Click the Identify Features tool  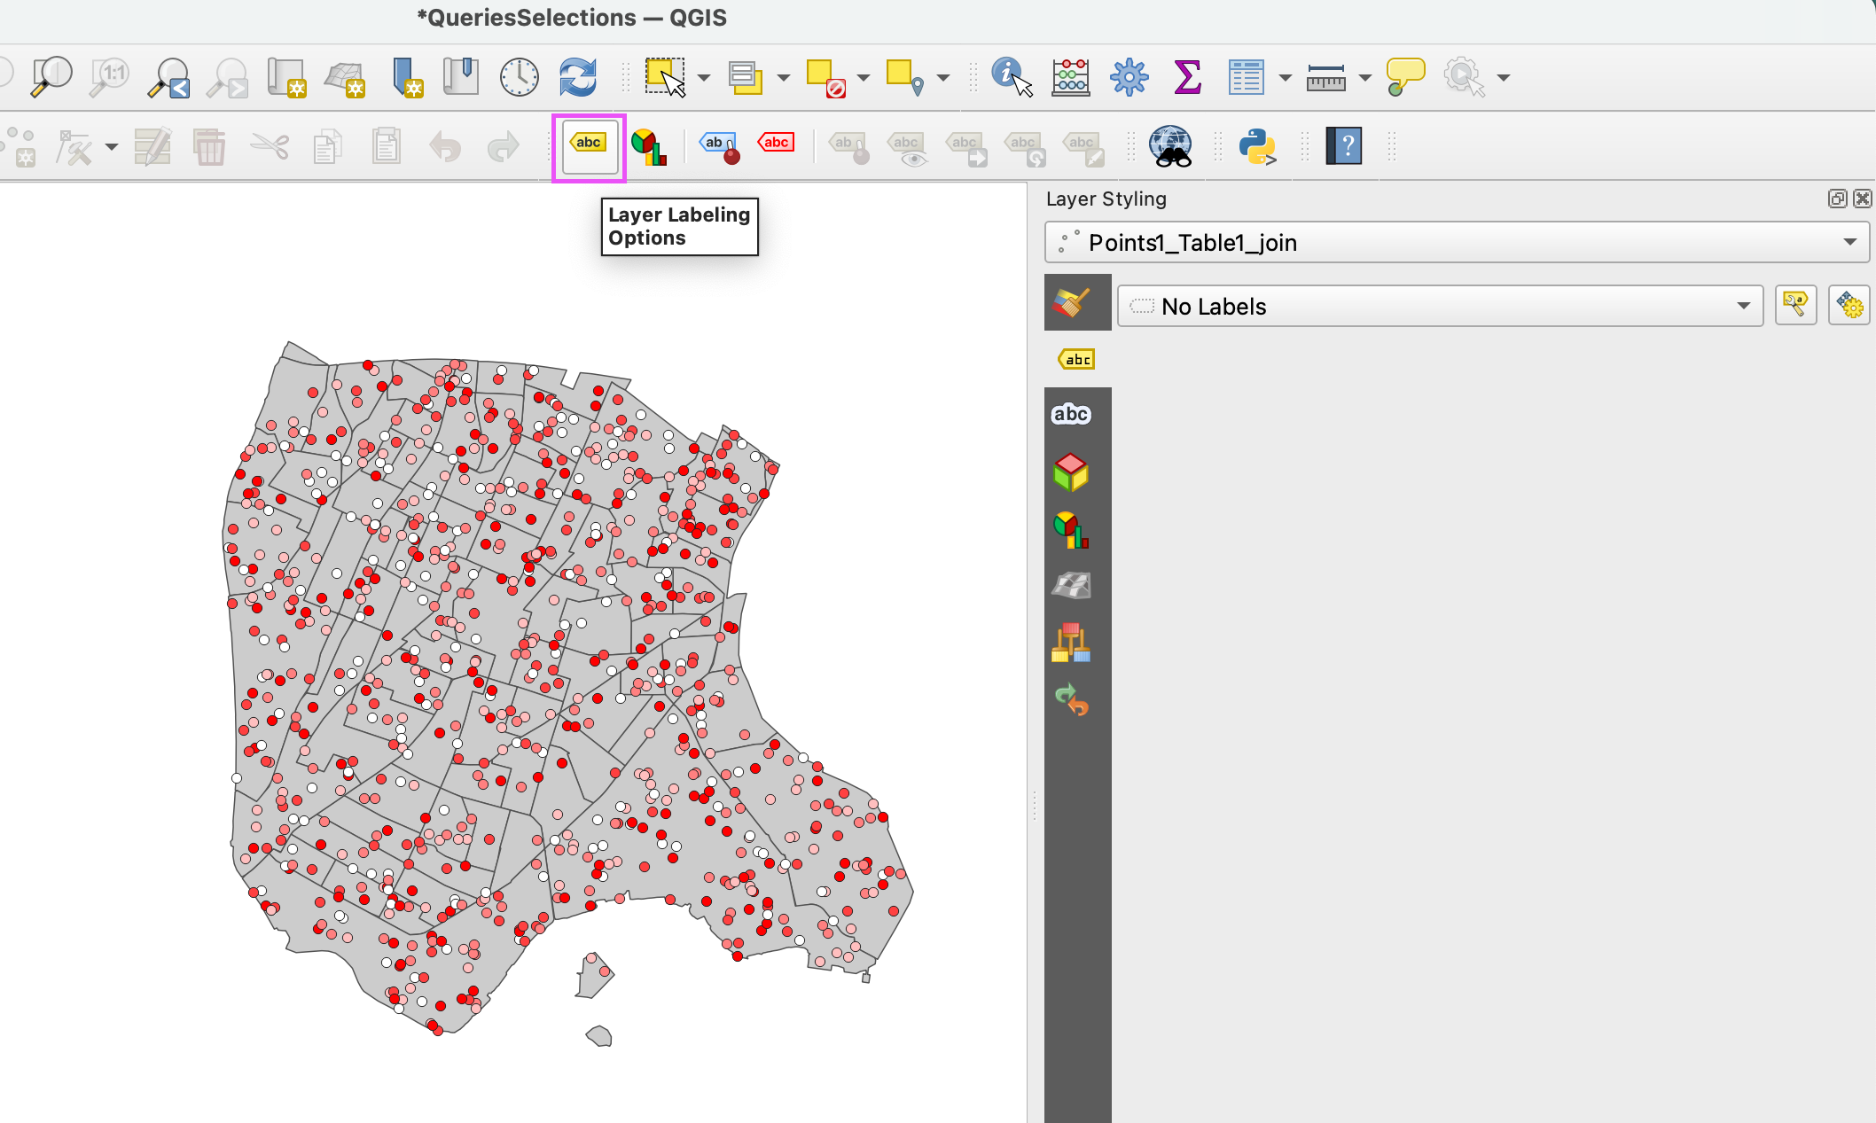(x=1011, y=77)
